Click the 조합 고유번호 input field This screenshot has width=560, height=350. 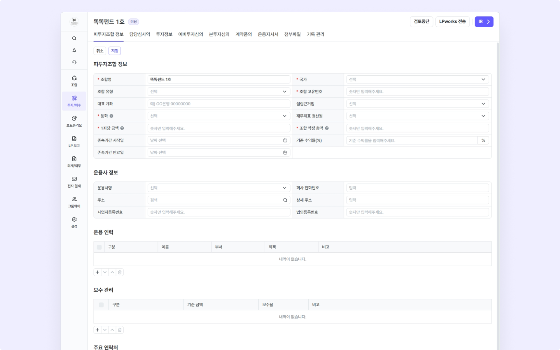point(418,92)
